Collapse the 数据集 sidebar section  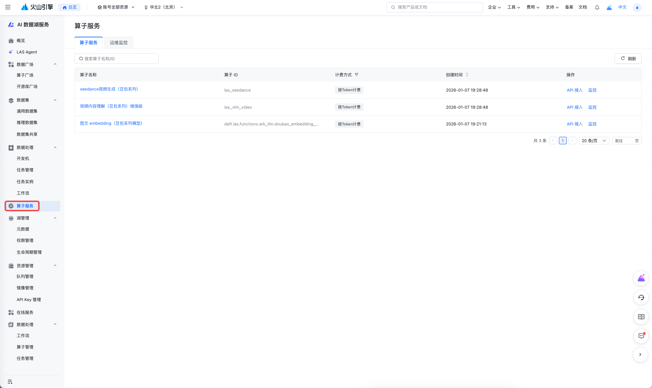coord(55,100)
